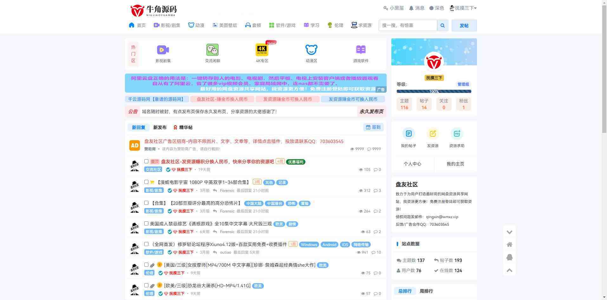Click the search magnifier button
The image size is (607, 300).
(x=442, y=25)
